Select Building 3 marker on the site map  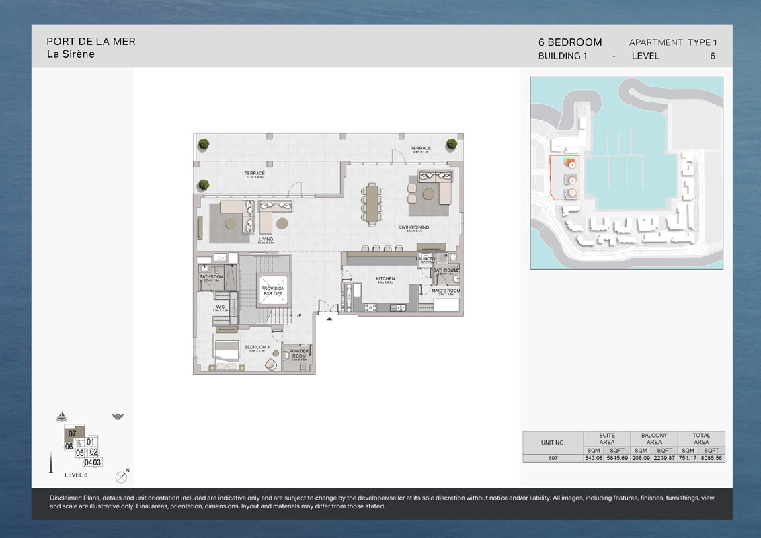point(573,192)
